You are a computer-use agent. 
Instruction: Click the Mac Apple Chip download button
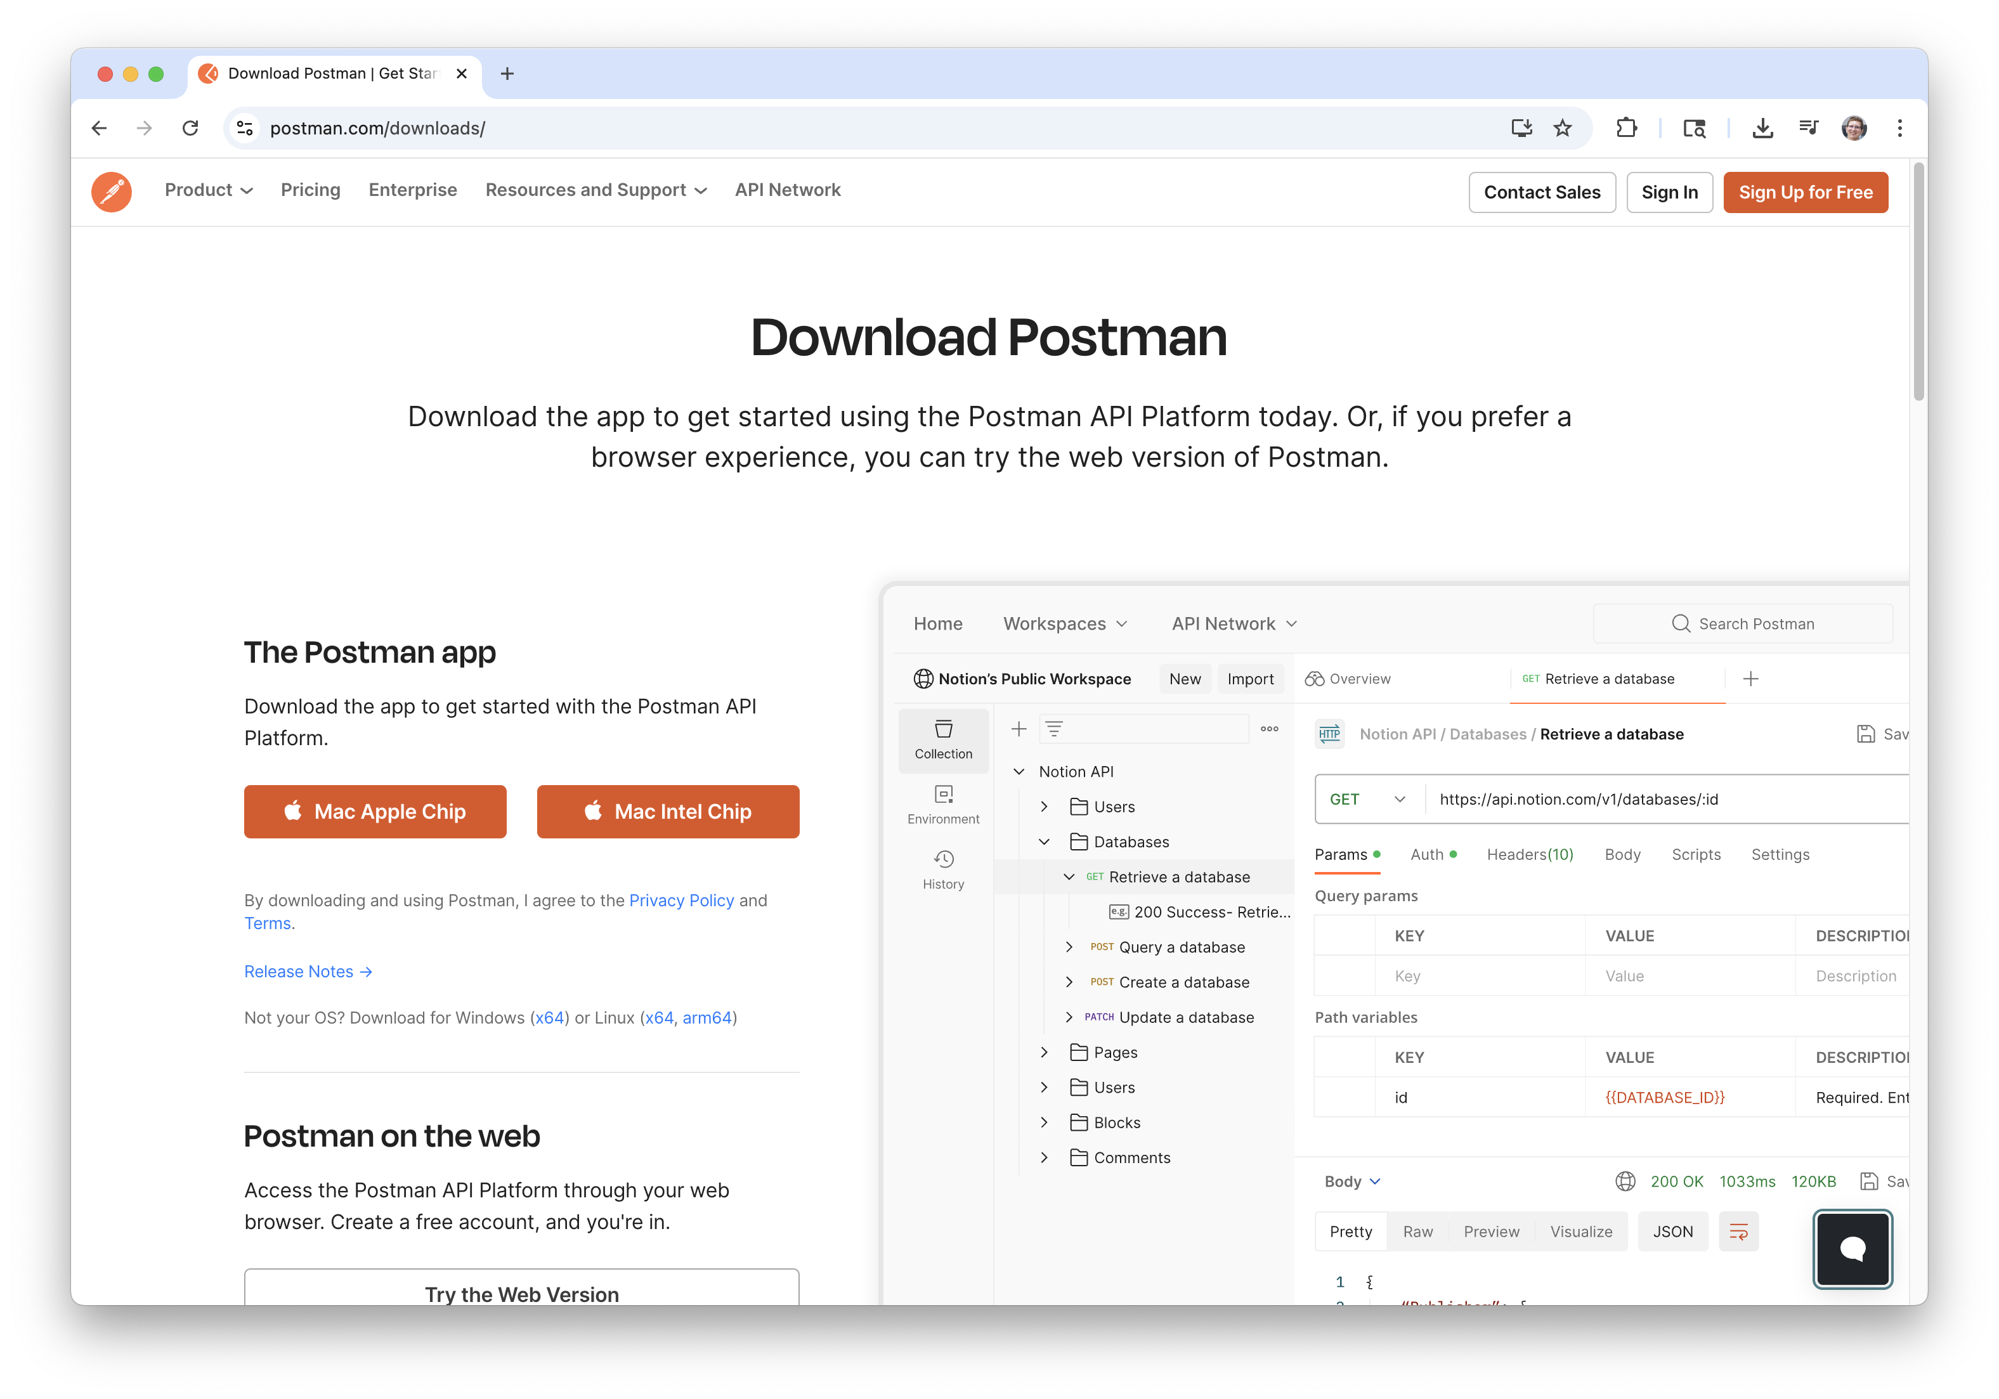click(x=374, y=811)
